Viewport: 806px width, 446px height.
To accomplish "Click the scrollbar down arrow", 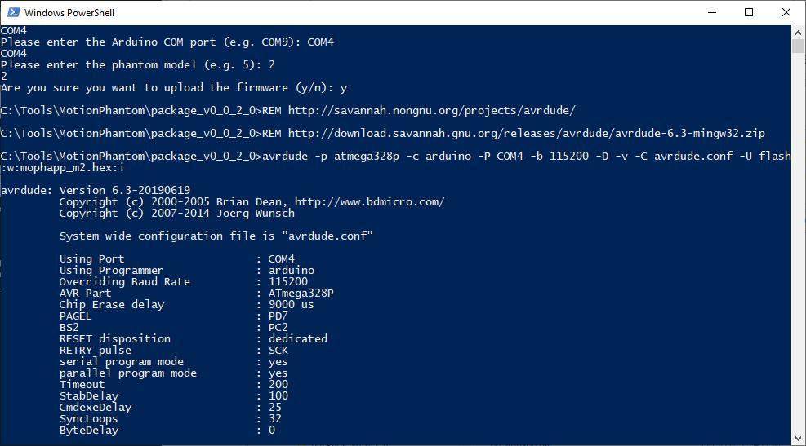I will pyautogui.click(x=799, y=438).
